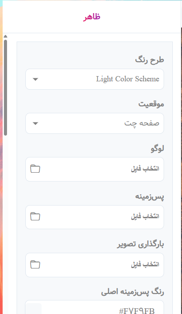
Task: Click the طرح رنگ label
Action: [149, 60]
